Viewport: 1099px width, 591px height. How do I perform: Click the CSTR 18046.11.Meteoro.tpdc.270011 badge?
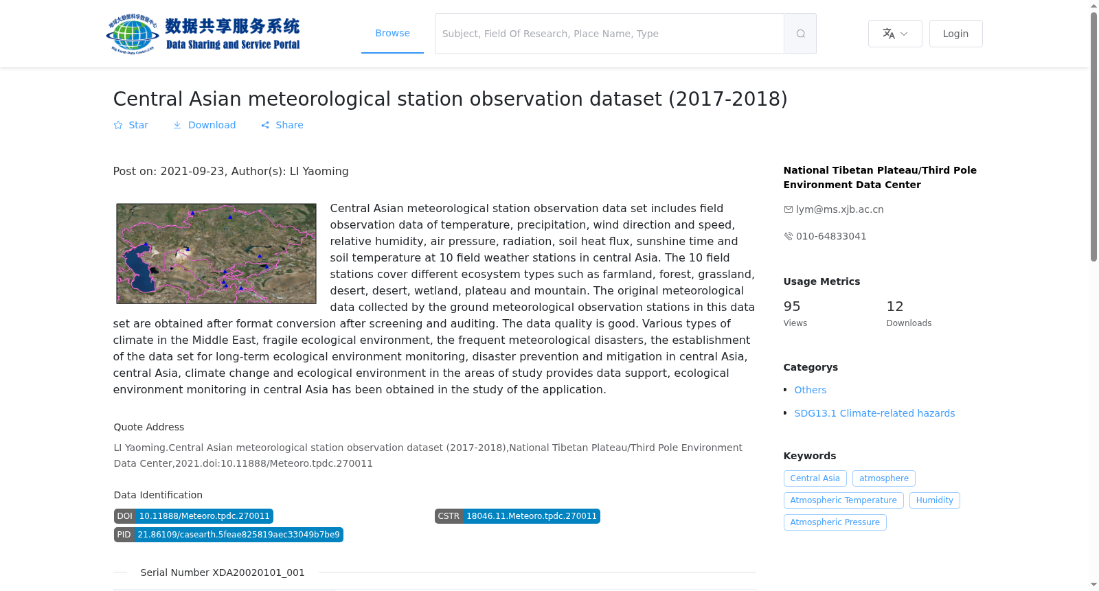point(517,516)
